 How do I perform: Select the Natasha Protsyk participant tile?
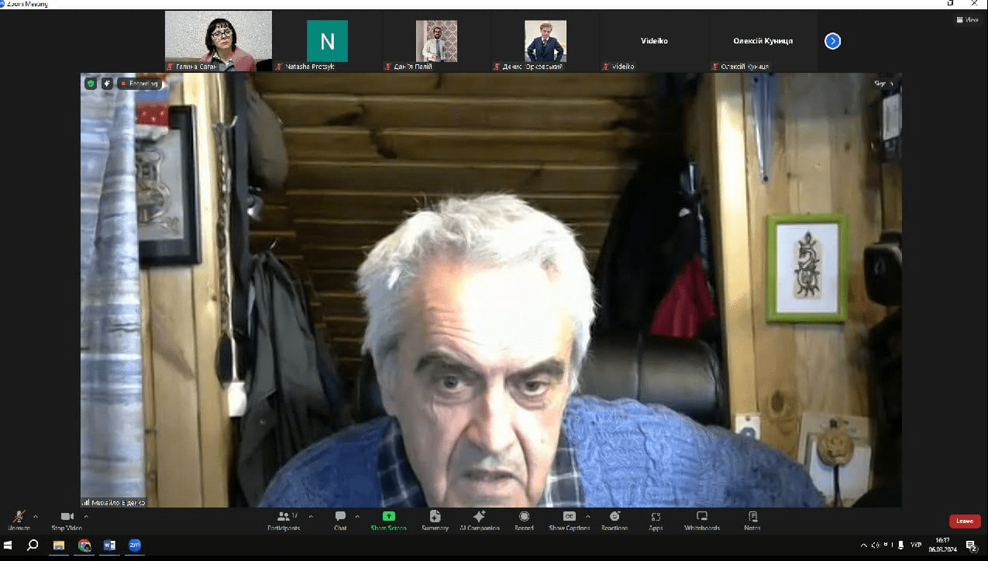327,41
